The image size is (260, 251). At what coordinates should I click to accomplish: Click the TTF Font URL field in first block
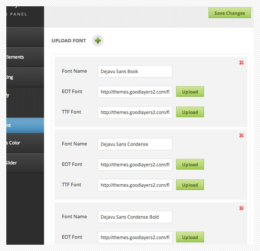click(x=135, y=112)
